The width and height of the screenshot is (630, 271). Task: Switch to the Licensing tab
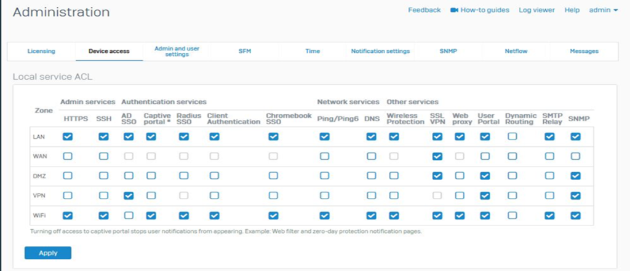click(41, 51)
